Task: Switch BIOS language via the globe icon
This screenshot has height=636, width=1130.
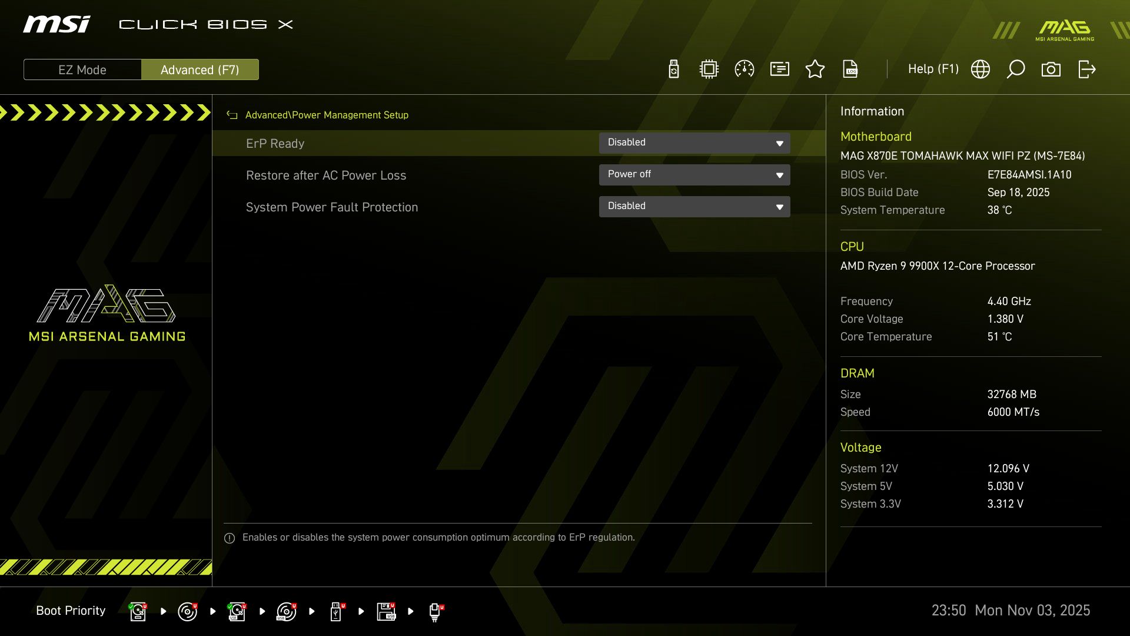Action: tap(981, 69)
